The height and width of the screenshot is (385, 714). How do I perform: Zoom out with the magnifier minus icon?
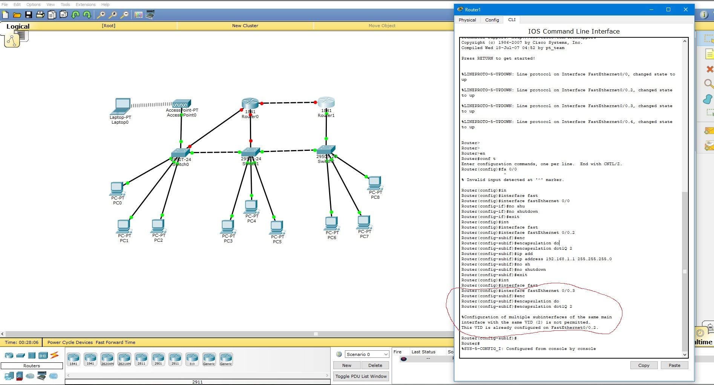pos(124,15)
